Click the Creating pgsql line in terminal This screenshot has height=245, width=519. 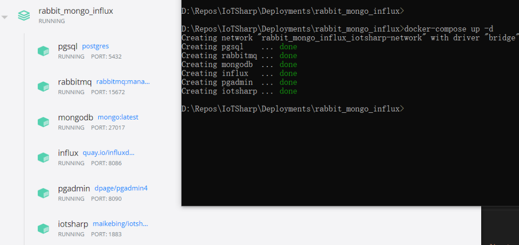pos(239,47)
